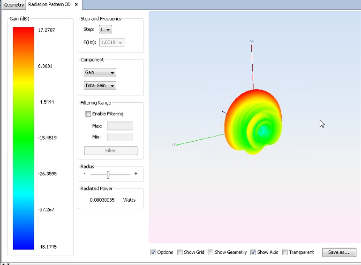The width and height of the screenshot is (361, 265).
Task: Enable the Enable Filtering checkbox
Action: [x=88, y=114]
